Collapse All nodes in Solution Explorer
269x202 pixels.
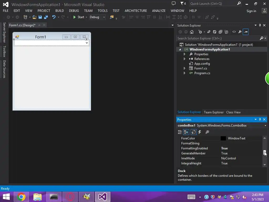pyautogui.click(x=220, y=32)
